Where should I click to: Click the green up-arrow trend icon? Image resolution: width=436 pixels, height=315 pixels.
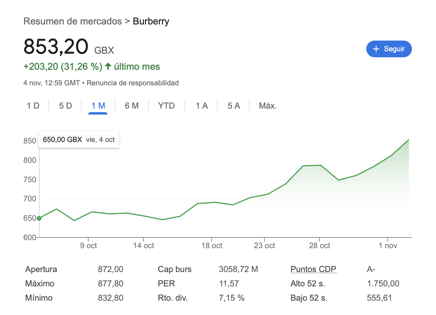click(x=108, y=66)
